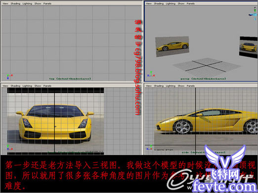
Task: Click the yellow car front reference image
Action: point(55,121)
